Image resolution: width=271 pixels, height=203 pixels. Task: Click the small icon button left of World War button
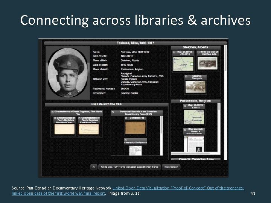coord(94,167)
